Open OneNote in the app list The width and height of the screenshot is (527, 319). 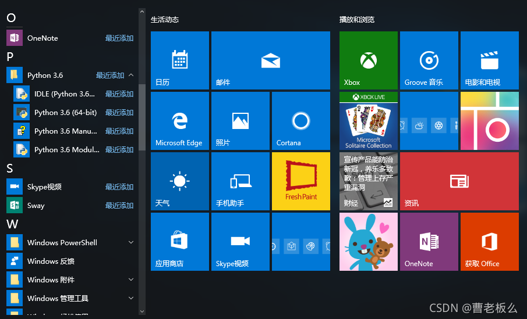coord(70,38)
